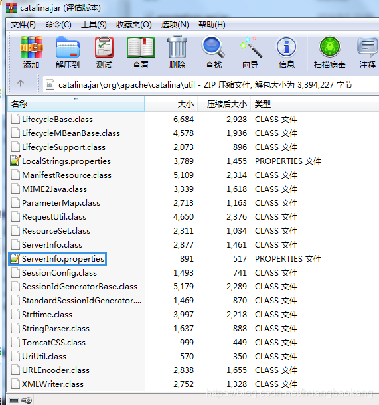379x405 pixels.
Task: Click the XMLWriter.class file icon
Action: click(15, 384)
